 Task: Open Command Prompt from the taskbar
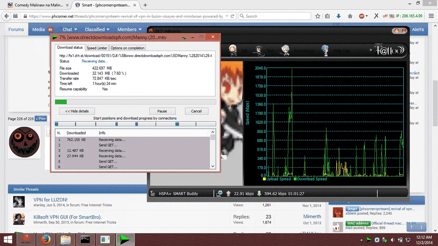85,239
